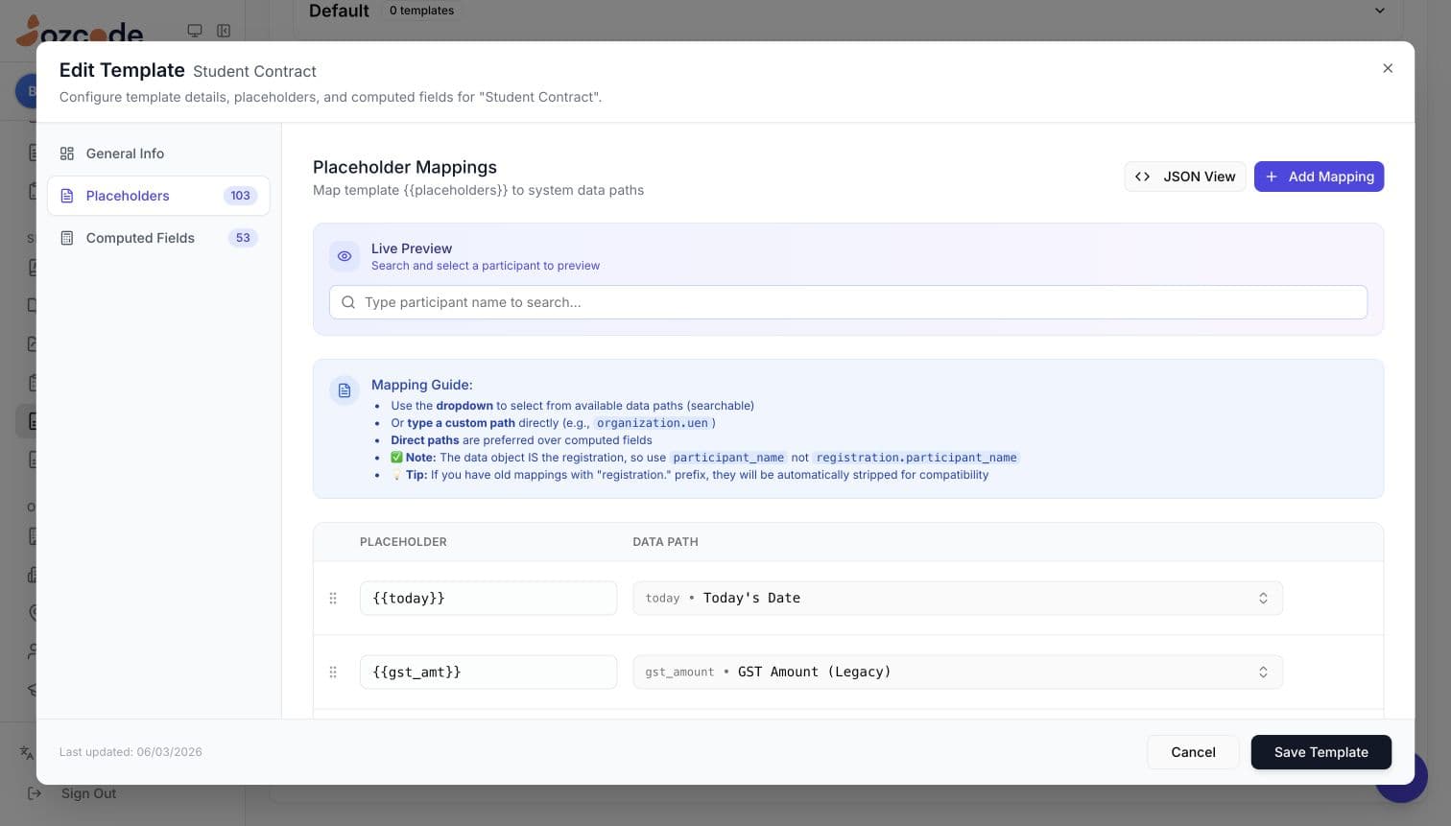
Task: Click the code brackets icon in JSON View
Action: (x=1142, y=177)
